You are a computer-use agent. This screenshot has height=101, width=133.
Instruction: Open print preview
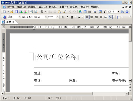pos(36,12)
